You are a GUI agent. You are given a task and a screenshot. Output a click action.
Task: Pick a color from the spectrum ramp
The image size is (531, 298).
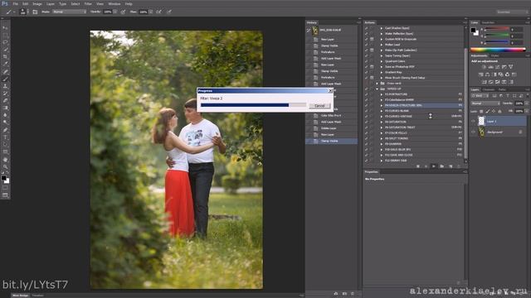click(498, 50)
